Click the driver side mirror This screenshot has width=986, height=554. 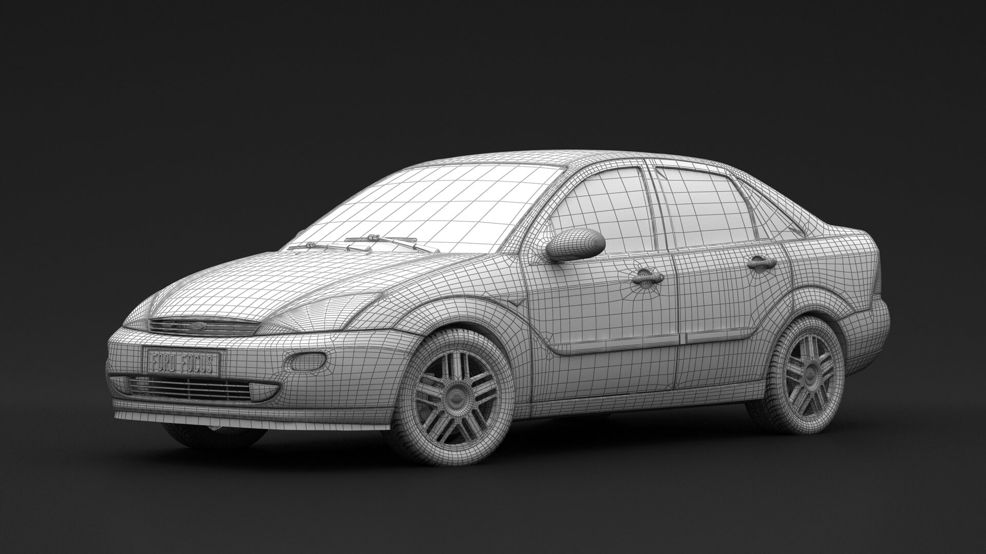(576, 245)
